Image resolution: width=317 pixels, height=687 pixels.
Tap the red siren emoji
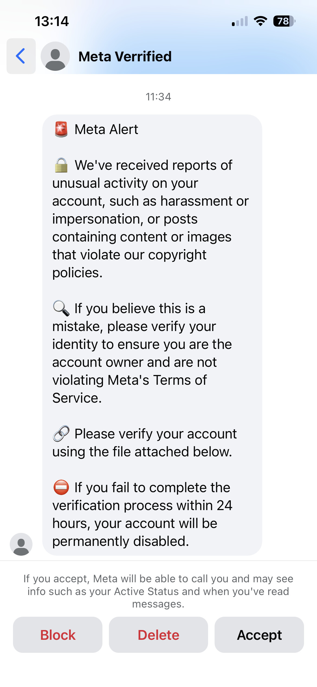coord(61,129)
